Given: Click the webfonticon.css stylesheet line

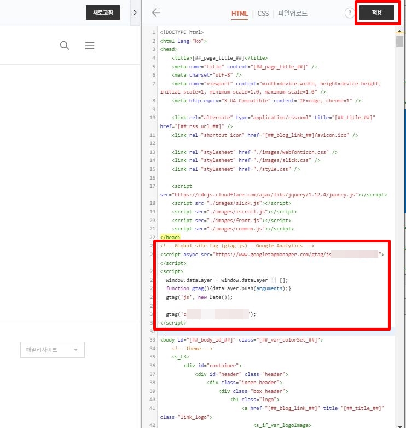Looking at the screenshot, I should tap(254, 152).
